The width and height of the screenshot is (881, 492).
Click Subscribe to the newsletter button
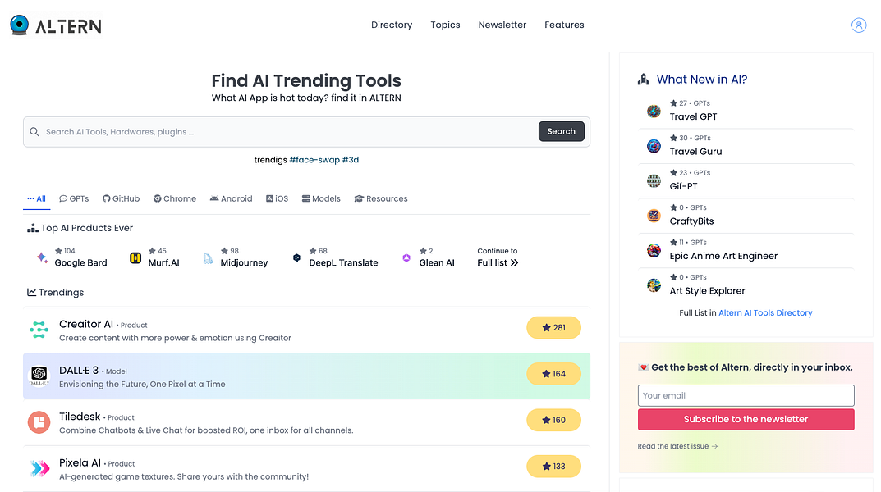coord(746,420)
